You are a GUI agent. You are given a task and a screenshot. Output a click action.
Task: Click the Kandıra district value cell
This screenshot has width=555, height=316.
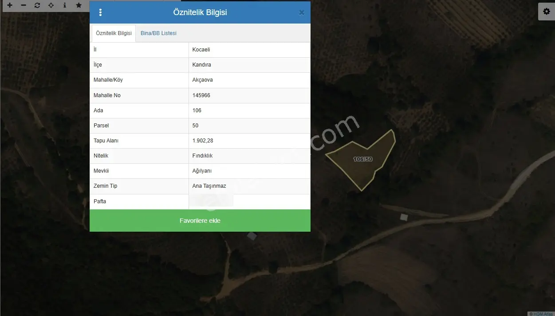tap(249, 65)
